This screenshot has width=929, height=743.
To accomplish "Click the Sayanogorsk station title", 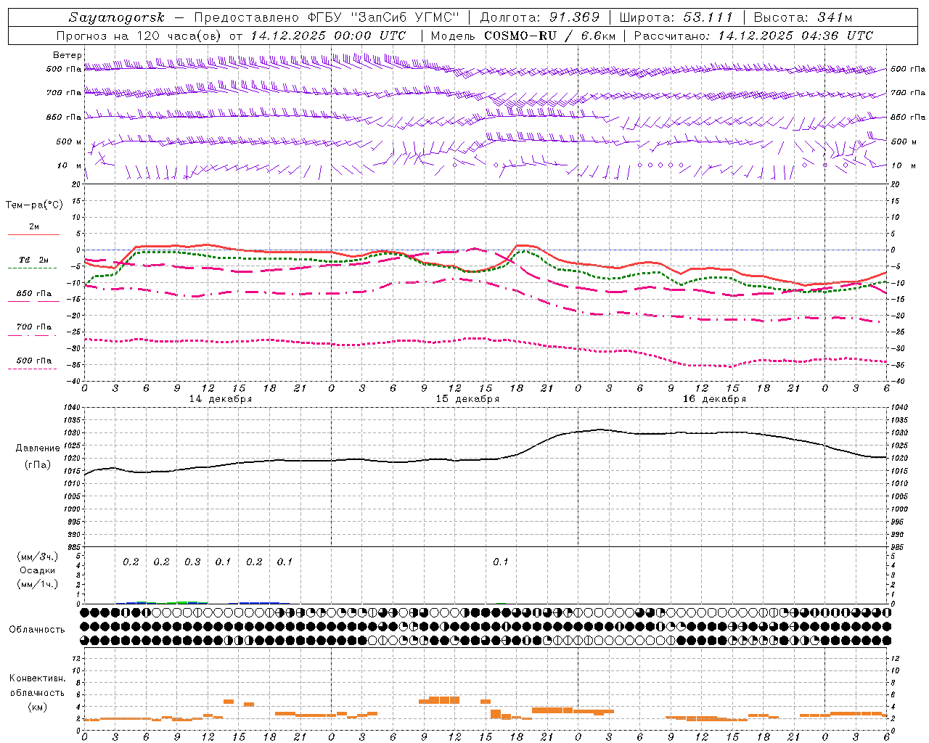I will click(117, 17).
